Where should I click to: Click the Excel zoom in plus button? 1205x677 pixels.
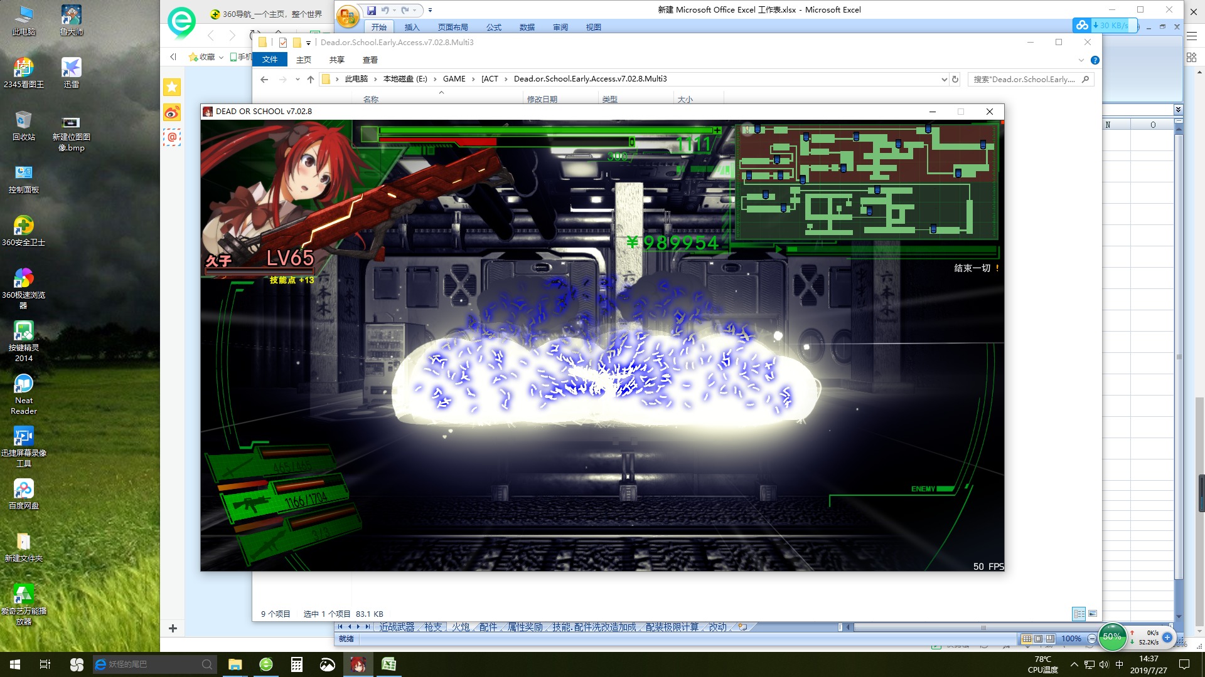click(1167, 638)
